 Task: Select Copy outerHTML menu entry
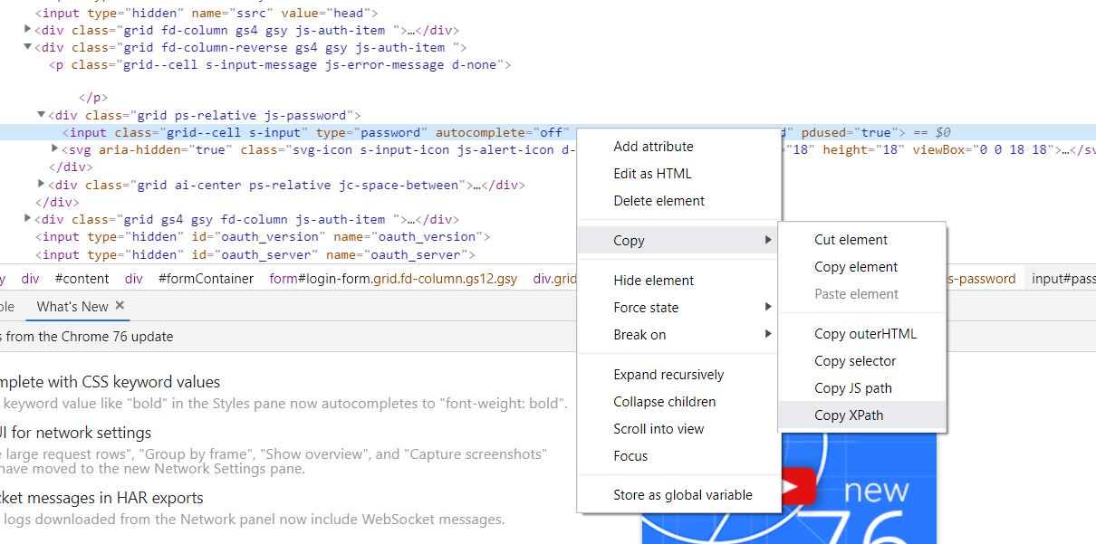865,334
